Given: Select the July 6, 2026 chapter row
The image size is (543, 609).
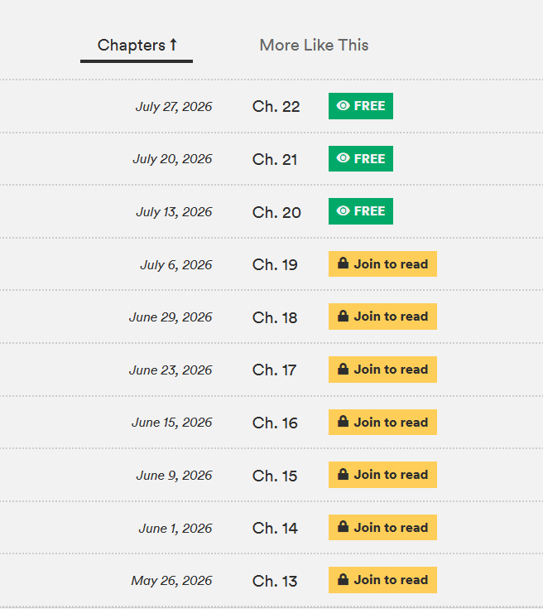Looking at the screenshot, I should pyautogui.click(x=271, y=264).
